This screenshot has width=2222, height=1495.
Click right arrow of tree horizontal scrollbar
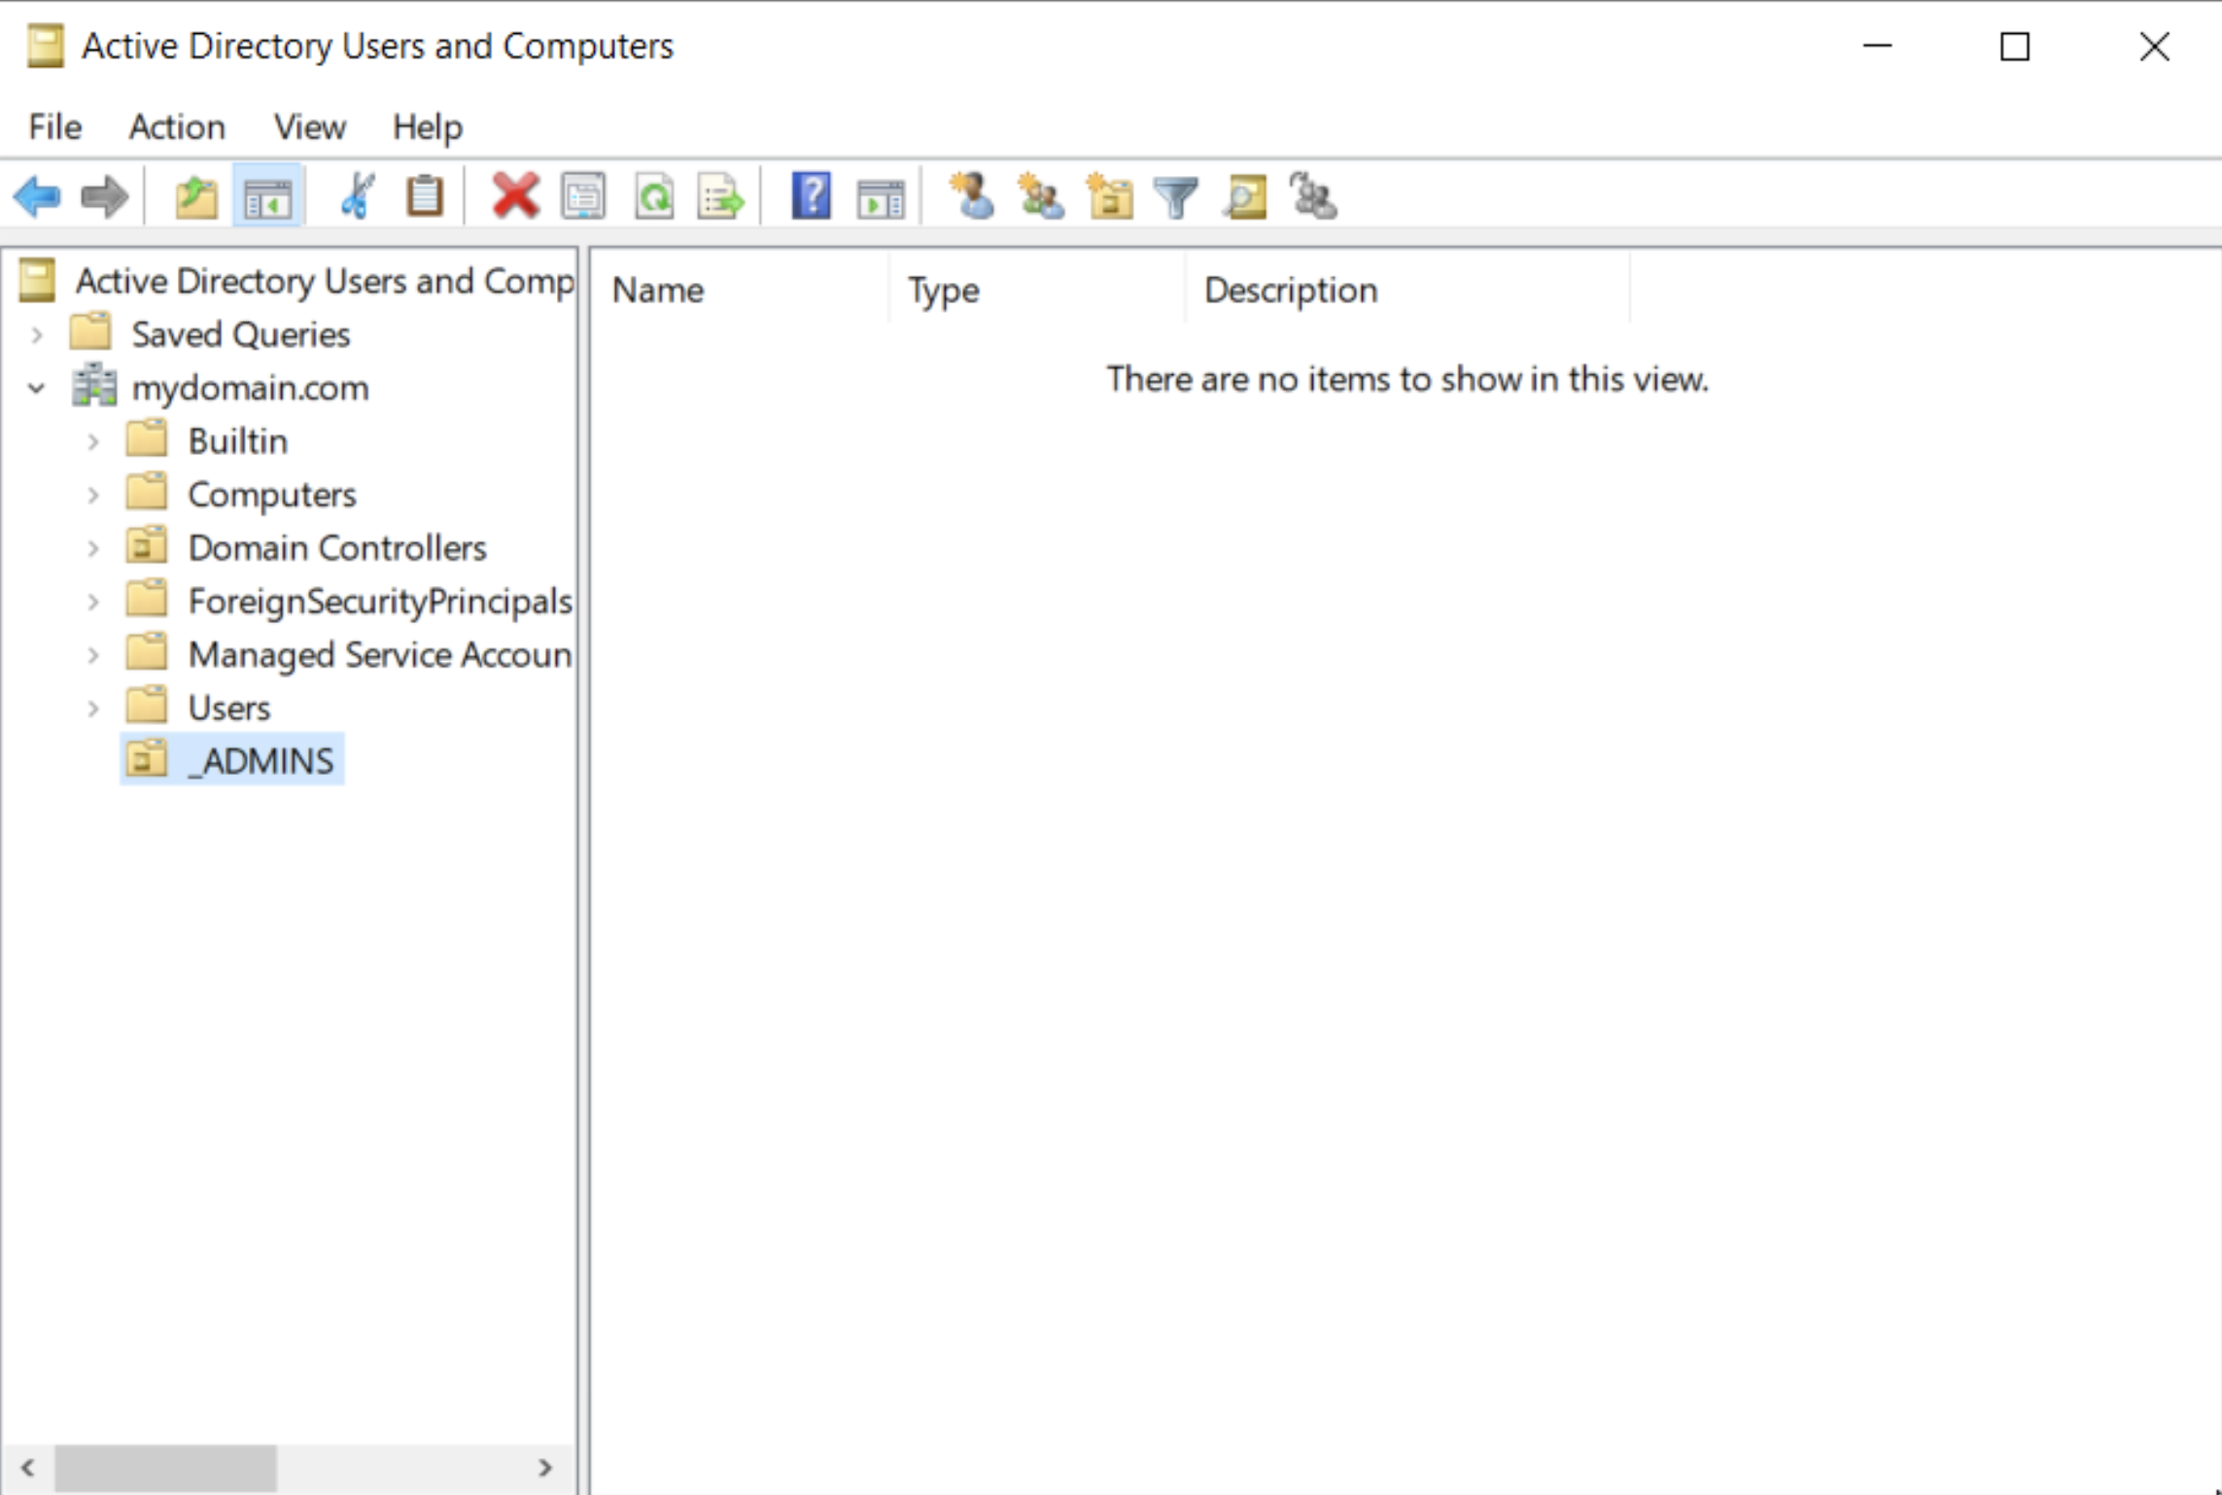click(x=545, y=1467)
